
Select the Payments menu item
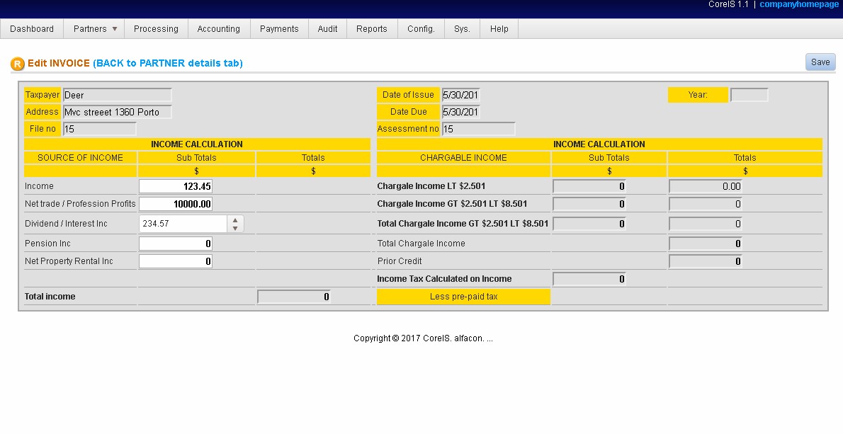tap(279, 29)
